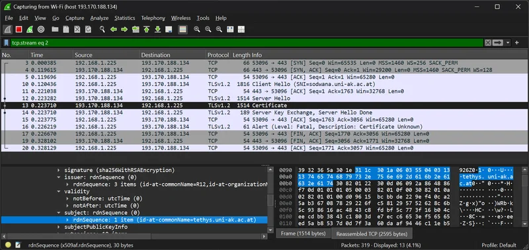Screen dimensions: 529x250
Task: Select packet 10 Client Hello row
Action: pyautogui.click(x=265, y=84)
